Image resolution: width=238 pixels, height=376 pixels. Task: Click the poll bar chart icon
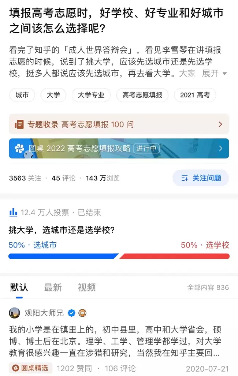[x=13, y=212]
